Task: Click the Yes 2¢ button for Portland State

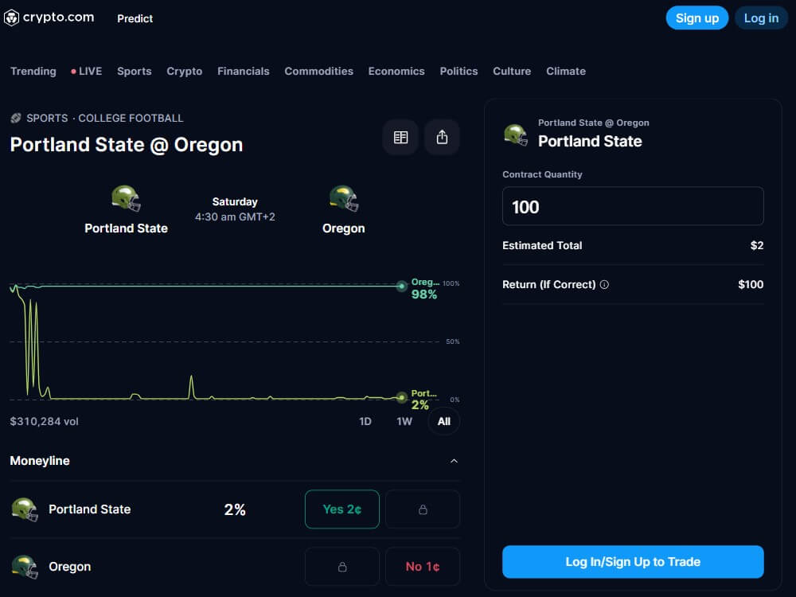Action: pyautogui.click(x=342, y=509)
